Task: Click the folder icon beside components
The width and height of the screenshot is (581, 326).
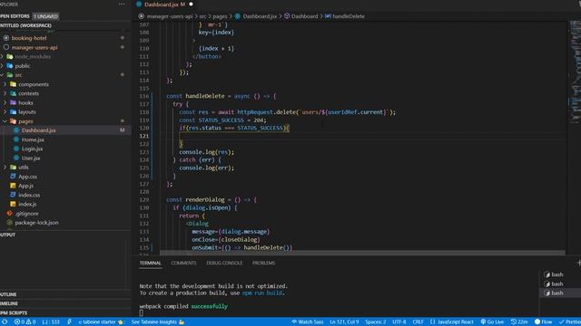Action: [14, 84]
